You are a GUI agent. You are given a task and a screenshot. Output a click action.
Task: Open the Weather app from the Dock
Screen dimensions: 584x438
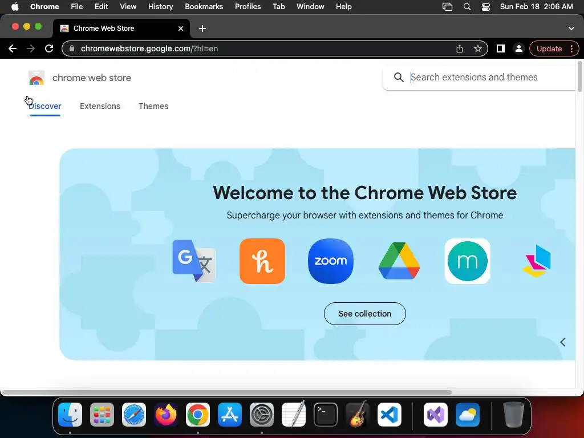click(468, 414)
